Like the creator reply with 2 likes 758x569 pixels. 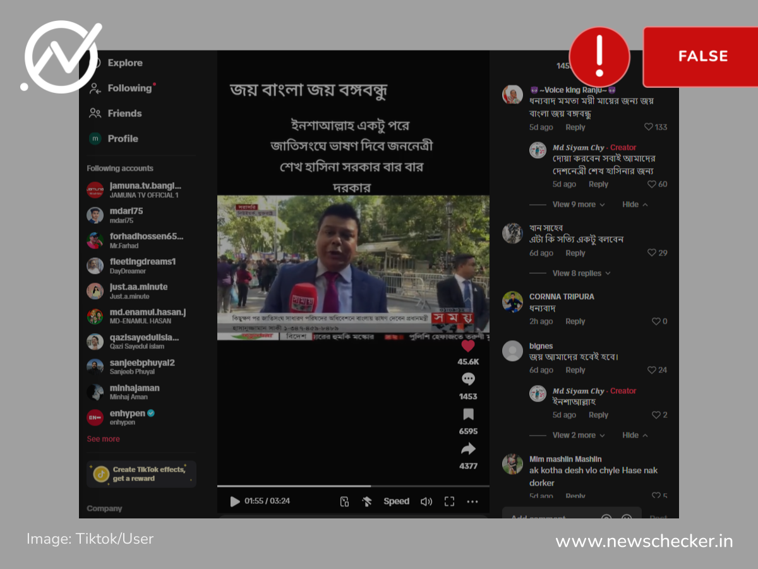pos(656,415)
